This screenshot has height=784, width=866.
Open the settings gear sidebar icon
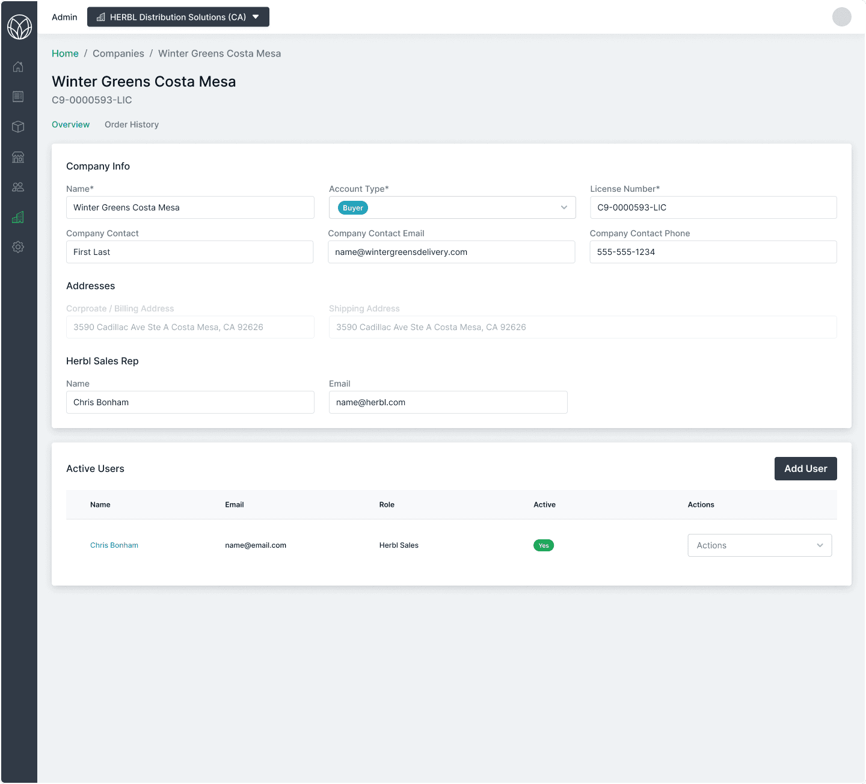[x=18, y=247]
